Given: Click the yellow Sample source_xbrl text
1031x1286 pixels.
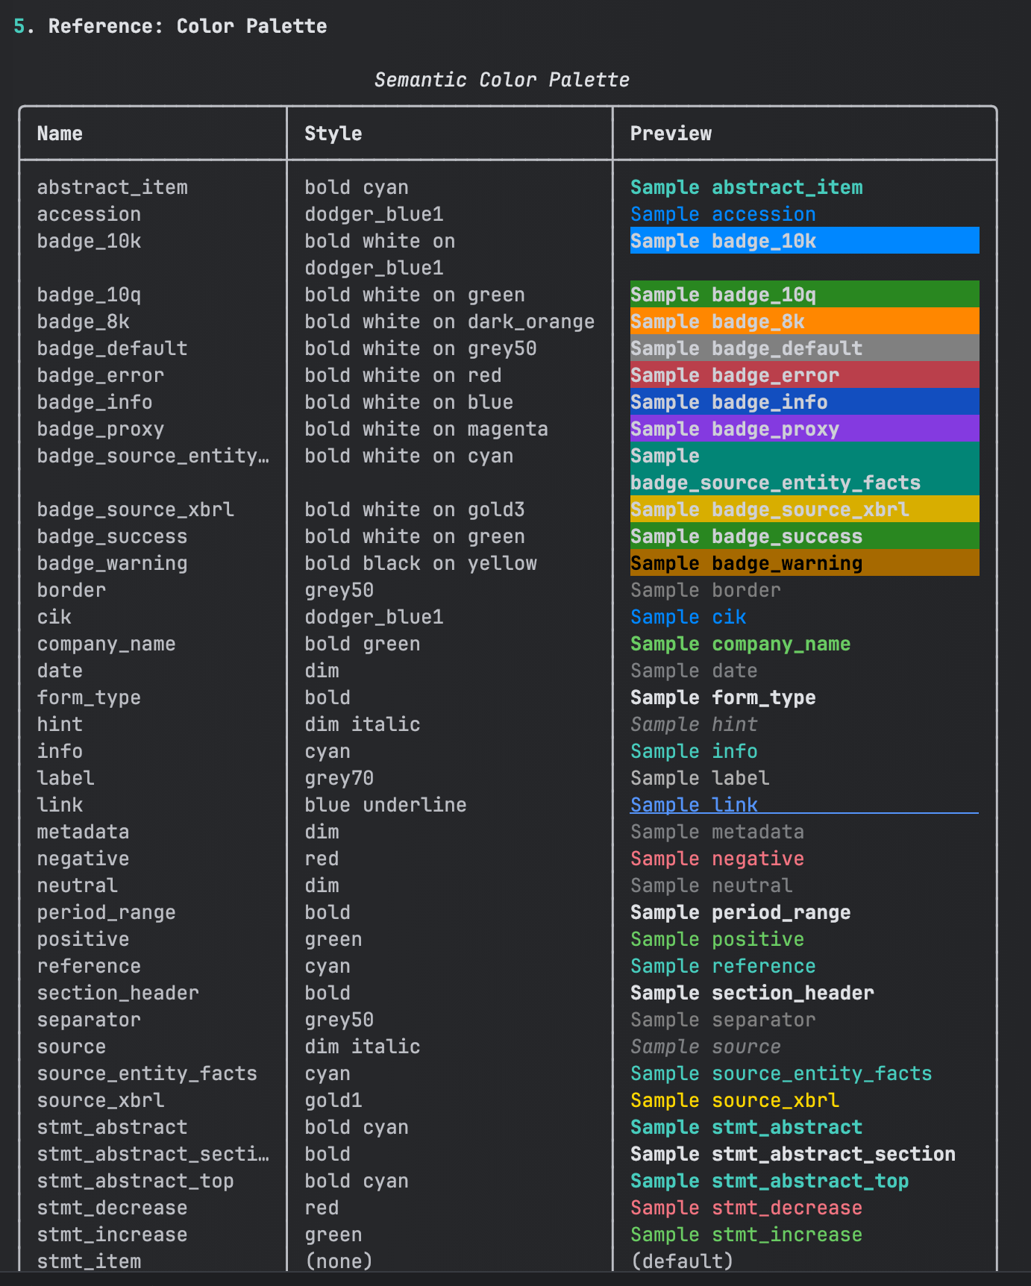Looking at the screenshot, I should [734, 1100].
